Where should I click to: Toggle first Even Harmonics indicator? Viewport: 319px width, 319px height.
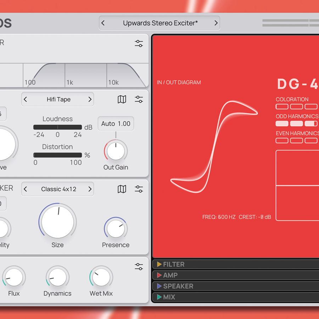(282, 140)
